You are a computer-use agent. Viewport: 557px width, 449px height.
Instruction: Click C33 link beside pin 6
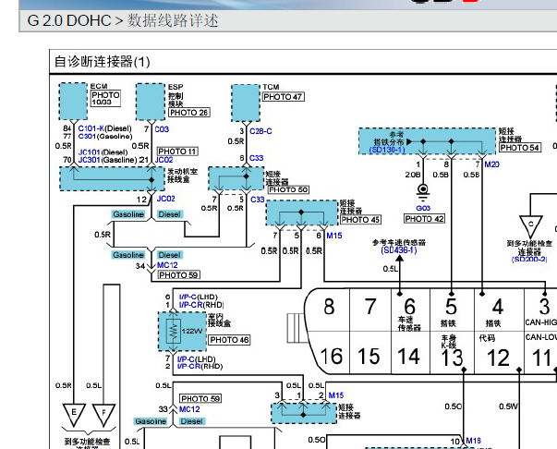pos(256,158)
